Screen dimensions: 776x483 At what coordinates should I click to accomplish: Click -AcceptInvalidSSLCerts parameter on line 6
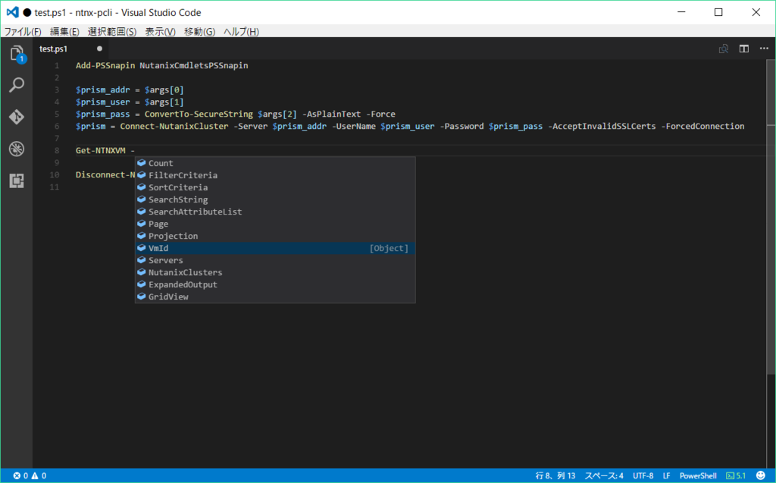point(602,127)
